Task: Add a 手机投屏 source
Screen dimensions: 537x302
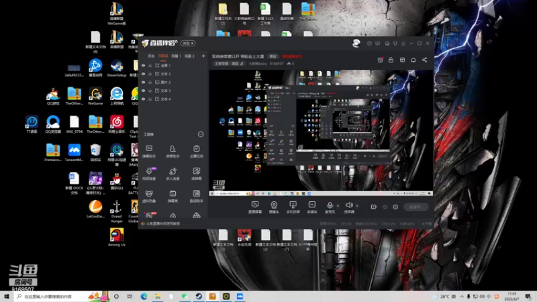Action: 293,207
